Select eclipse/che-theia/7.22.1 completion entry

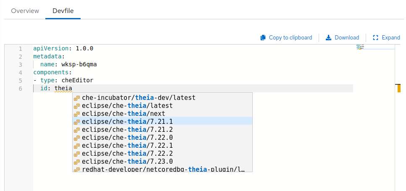coord(127,146)
